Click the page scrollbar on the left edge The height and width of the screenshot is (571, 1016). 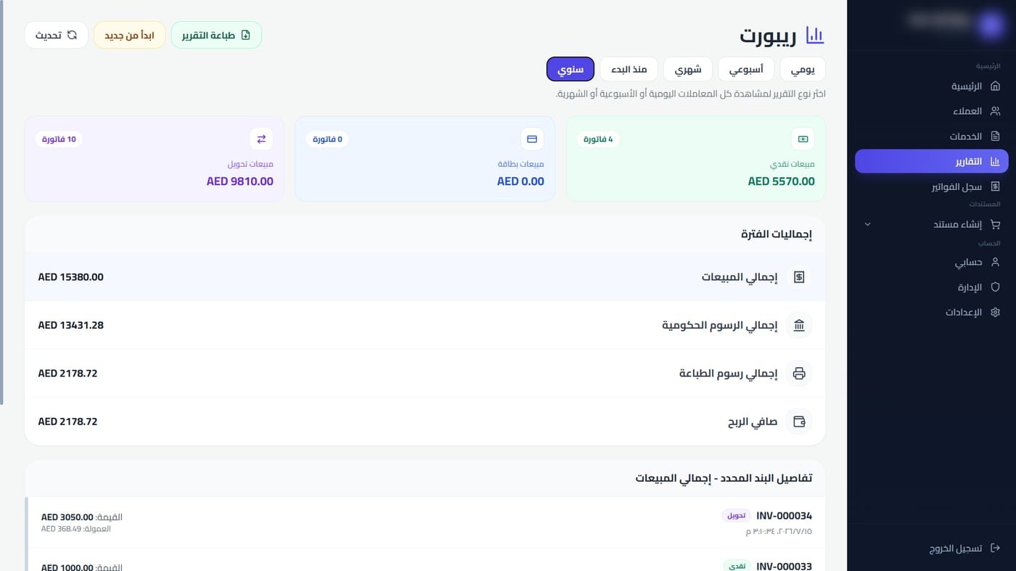[x=1, y=202]
